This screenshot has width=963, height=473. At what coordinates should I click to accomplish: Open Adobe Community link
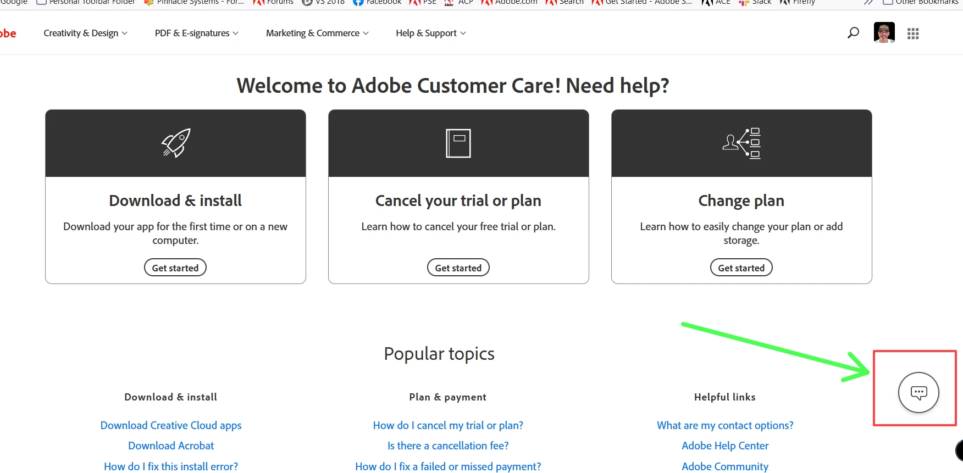(725, 466)
